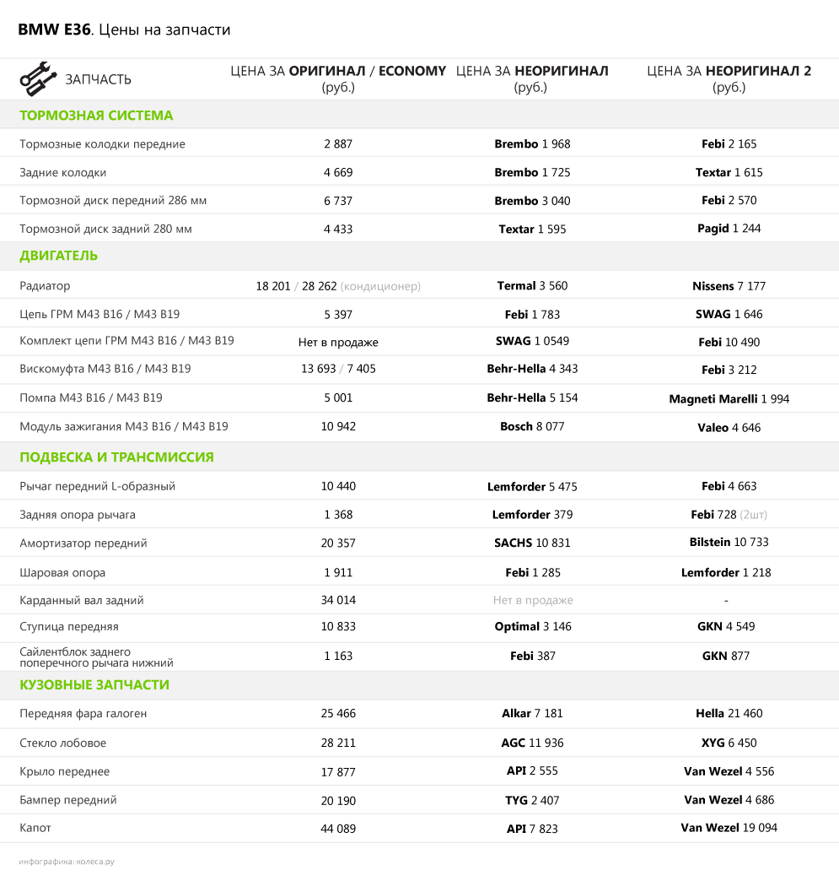Click the Hella 21 460 price cell
Screen dimensions: 839x881
[x=729, y=714]
